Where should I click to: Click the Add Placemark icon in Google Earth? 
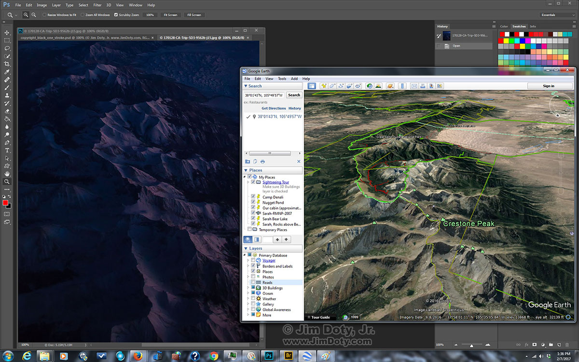[x=324, y=86]
